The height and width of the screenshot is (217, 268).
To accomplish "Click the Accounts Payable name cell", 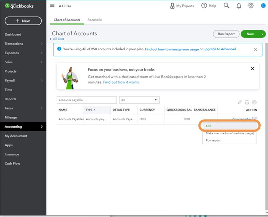I will pos(71,119).
